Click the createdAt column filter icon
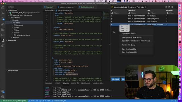 point(129,13)
